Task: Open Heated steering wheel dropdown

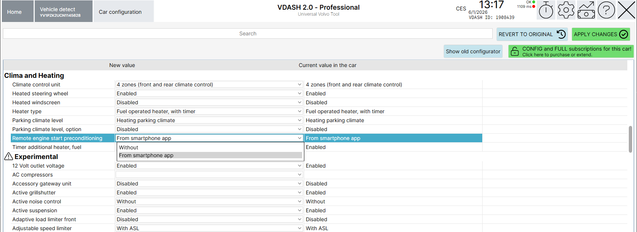Action: tap(209, 93)
